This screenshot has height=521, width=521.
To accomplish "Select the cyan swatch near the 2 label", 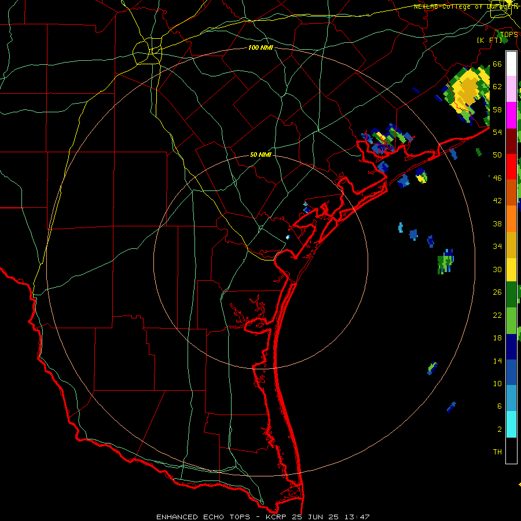I will tap(511, 424).
